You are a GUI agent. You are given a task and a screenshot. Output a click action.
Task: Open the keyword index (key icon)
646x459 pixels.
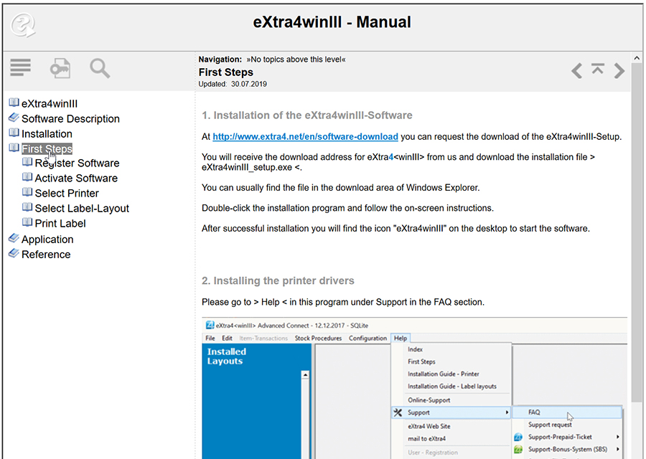click(x=60, y=67)
